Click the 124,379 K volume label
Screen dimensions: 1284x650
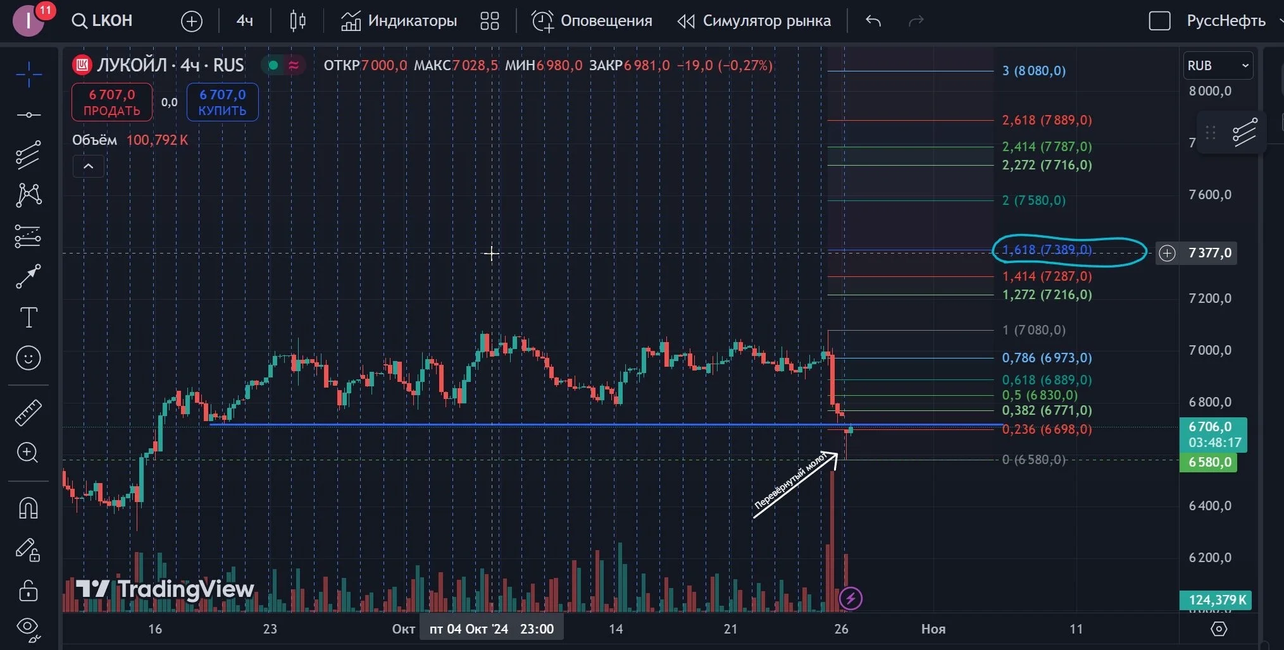click(x=1216, y=600)
